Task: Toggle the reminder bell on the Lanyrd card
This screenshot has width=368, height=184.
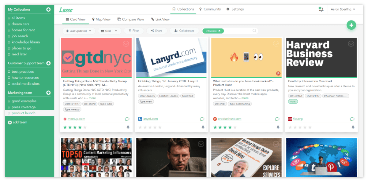Action: point(203,127)
